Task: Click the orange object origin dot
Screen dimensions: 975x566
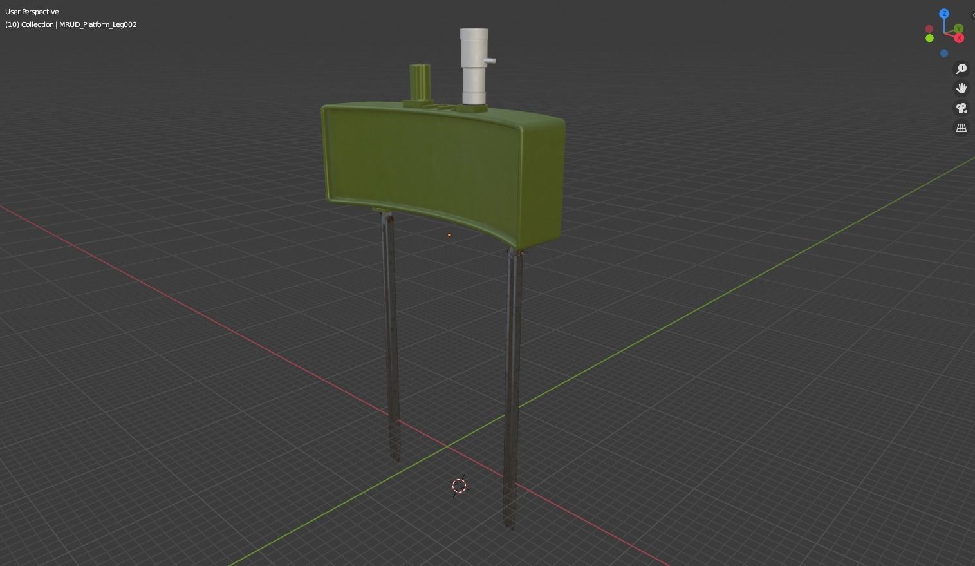Action: click(449, 235)
